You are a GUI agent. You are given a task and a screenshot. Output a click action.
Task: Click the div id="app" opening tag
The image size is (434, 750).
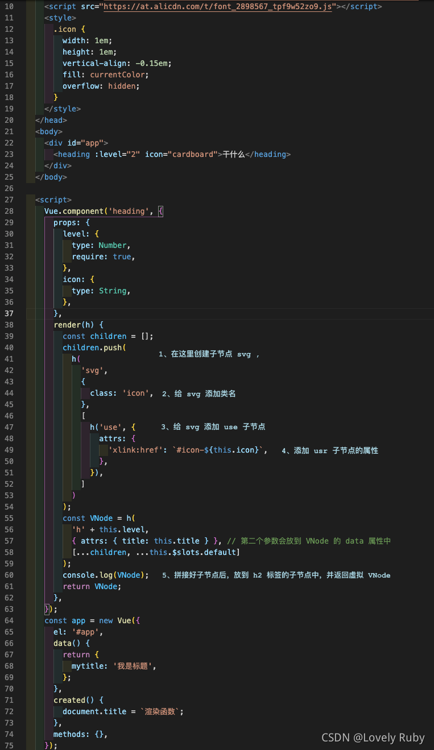pos(76,143)
